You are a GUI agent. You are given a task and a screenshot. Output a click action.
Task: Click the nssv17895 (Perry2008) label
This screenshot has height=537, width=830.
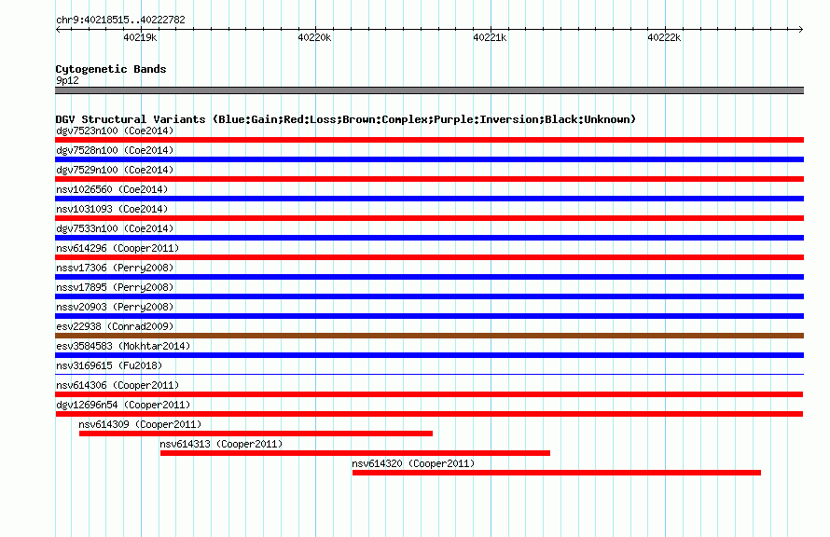coord(115,287)
